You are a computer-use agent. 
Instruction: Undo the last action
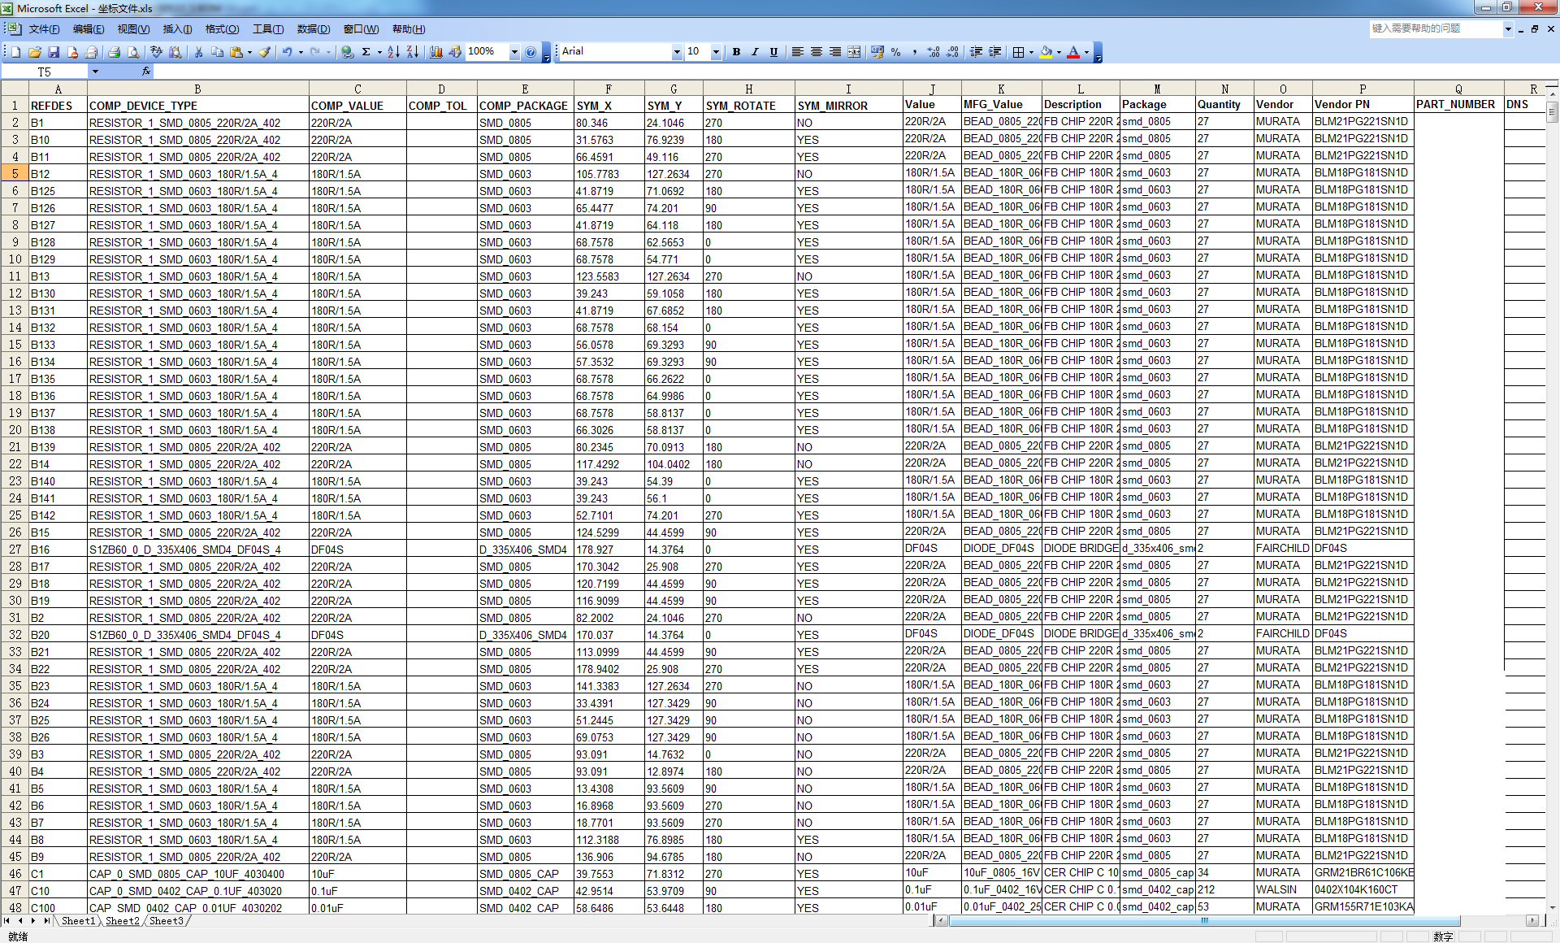coord(287,52)
